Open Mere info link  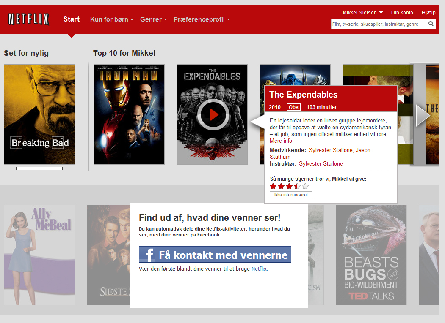(x=281, y=141)
